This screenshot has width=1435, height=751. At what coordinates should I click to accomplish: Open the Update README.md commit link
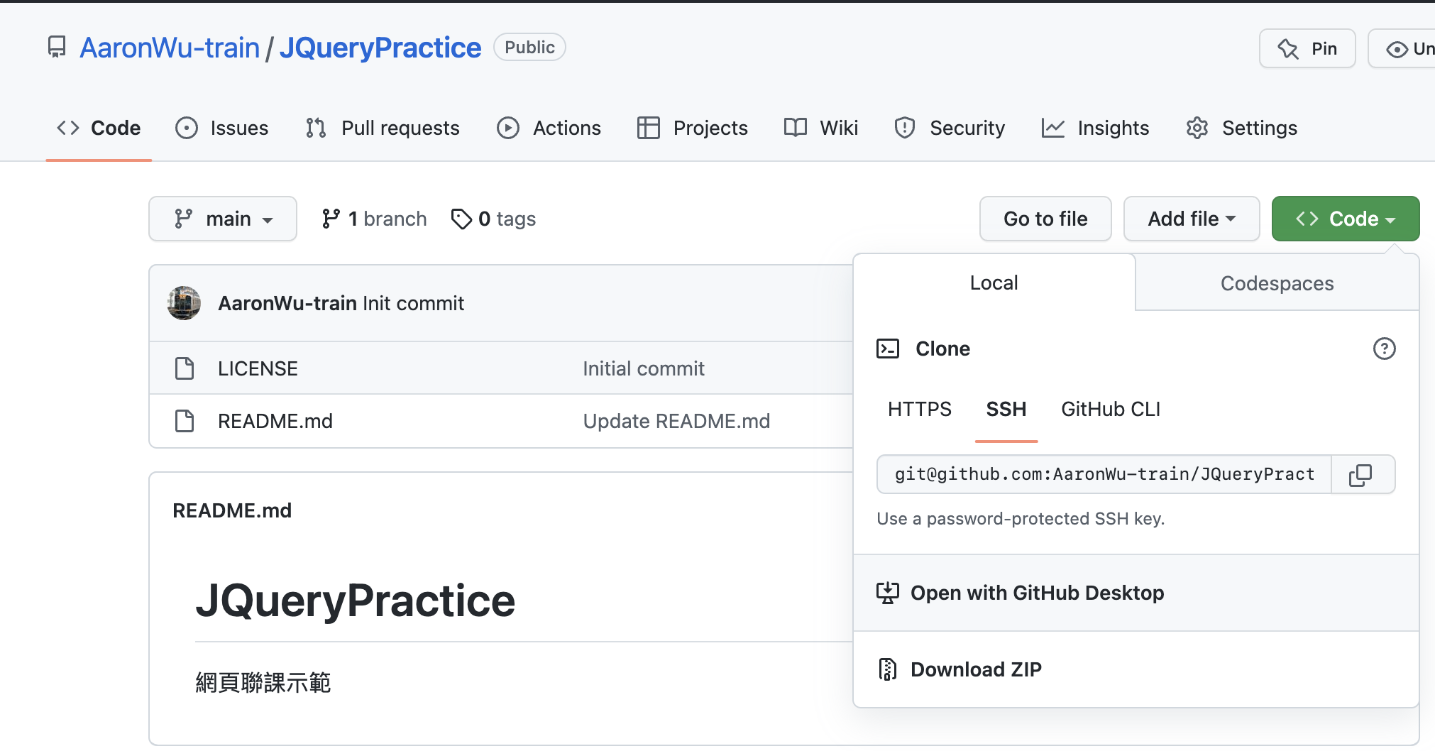coord(676,421)
